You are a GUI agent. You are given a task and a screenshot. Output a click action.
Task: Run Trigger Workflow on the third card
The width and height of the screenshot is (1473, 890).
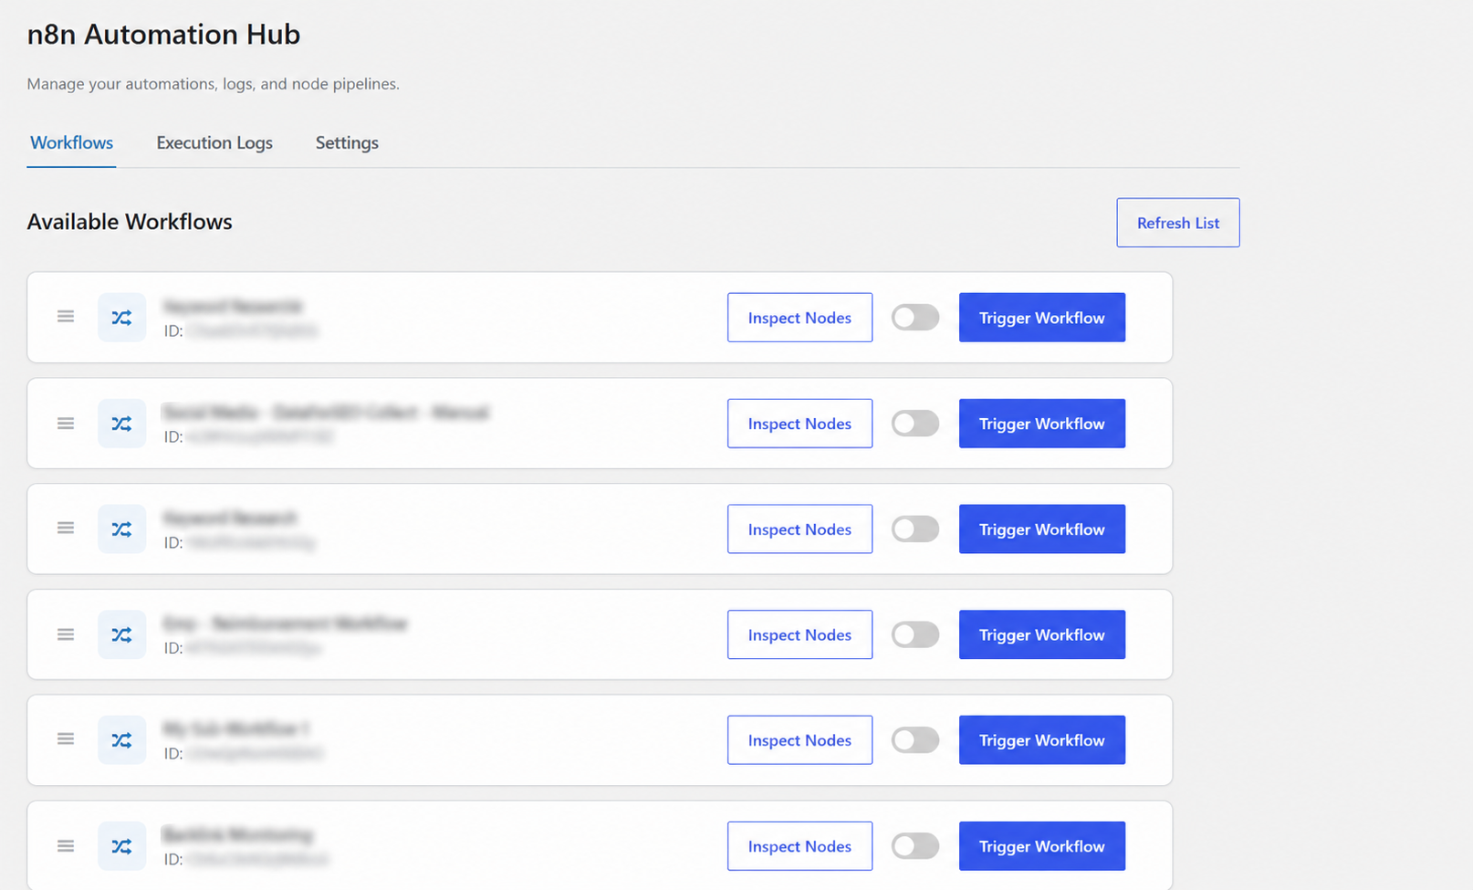[1041, 529]
